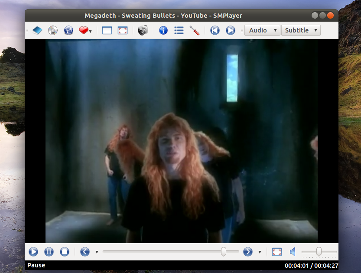Open a file with the blue book icon
This screenshot has height=273, width=361.
coord(37,30)
